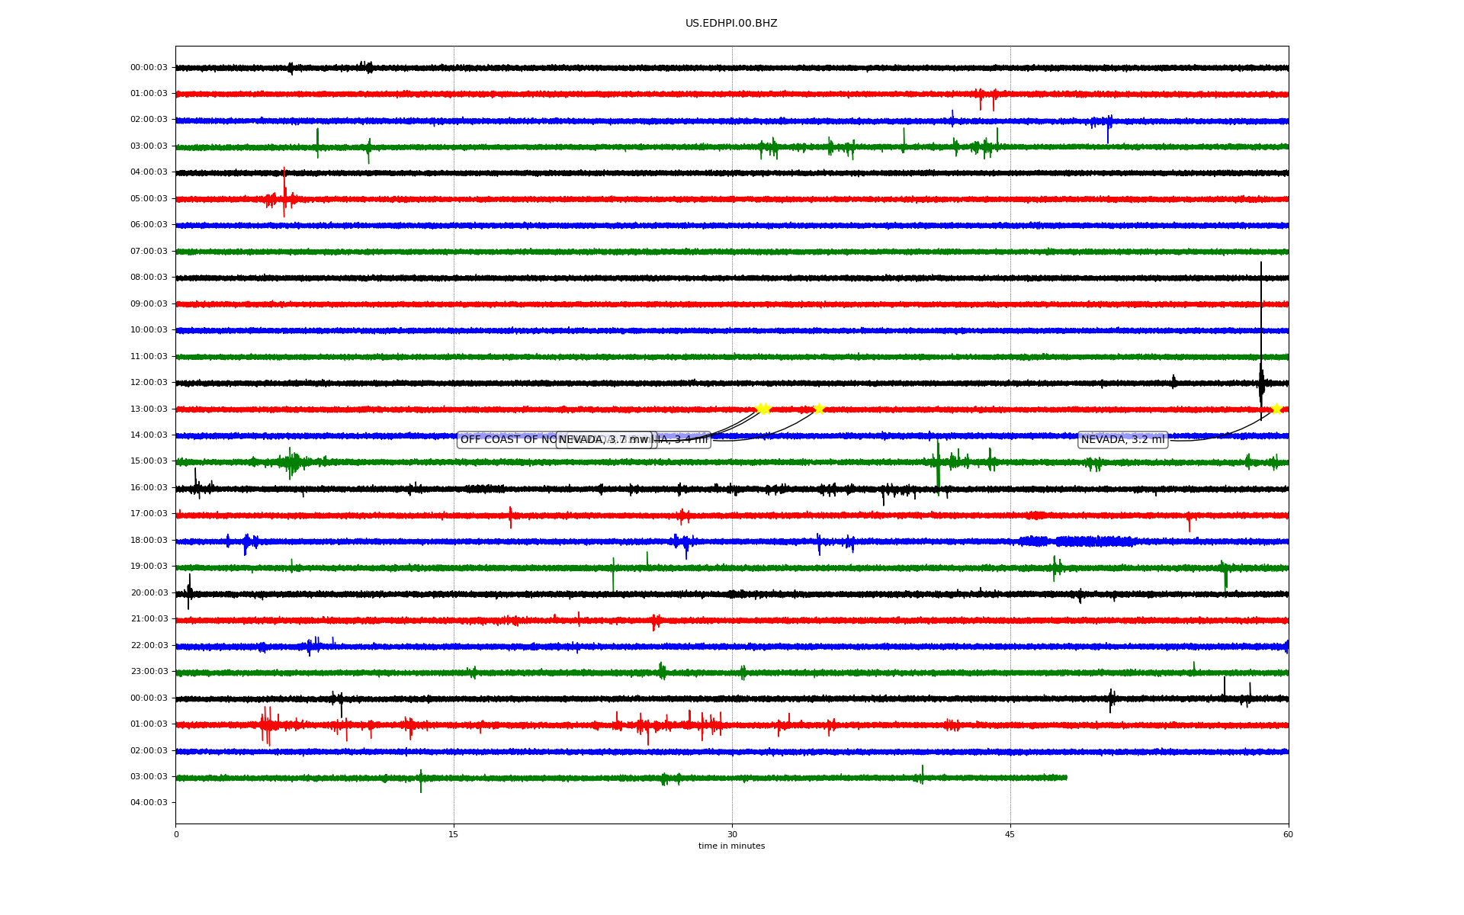Pick the 18:00:03 time label
This screenshot has width=1464, height=915.
pyautogui.click(x=149, y=541)
